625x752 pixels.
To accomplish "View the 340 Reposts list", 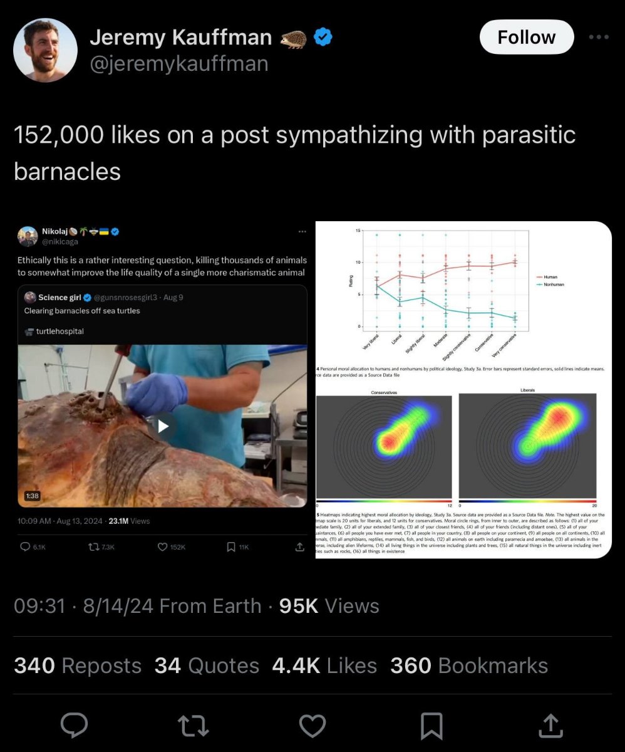I will [x=78, y=666].
